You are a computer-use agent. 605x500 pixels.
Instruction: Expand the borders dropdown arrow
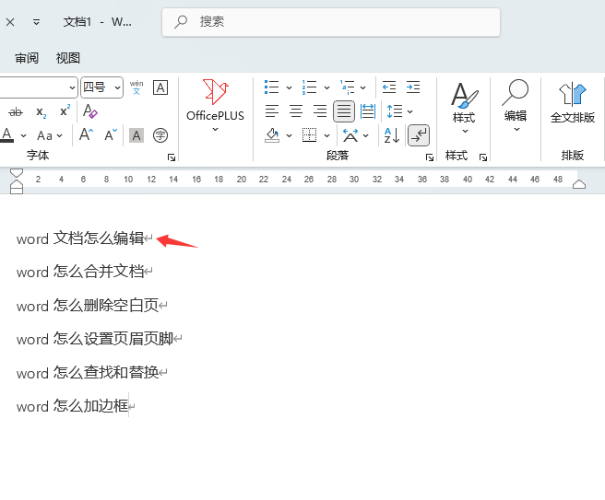click(326, 135)
